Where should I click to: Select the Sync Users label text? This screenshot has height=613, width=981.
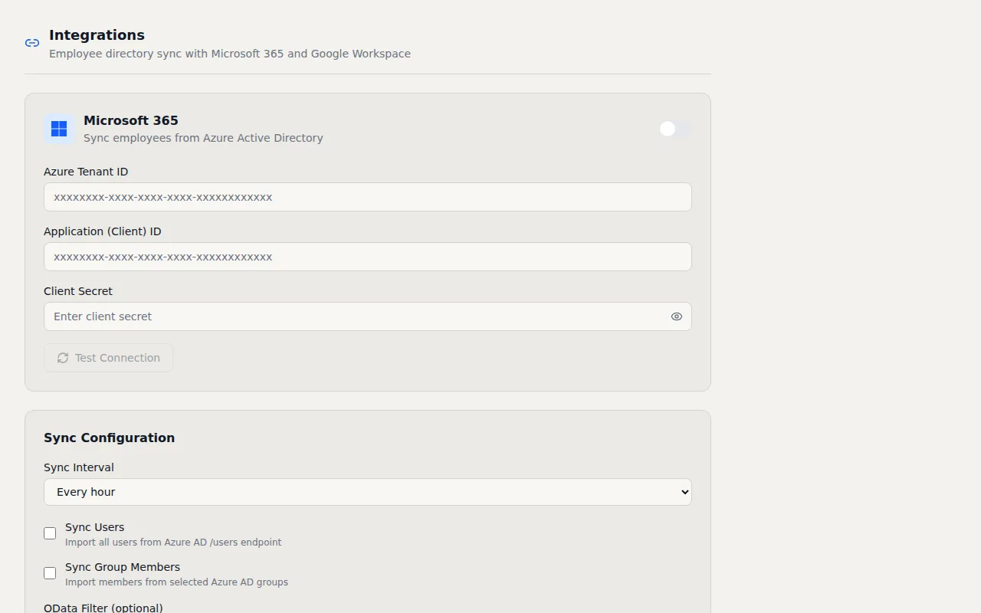pos(94,527)
